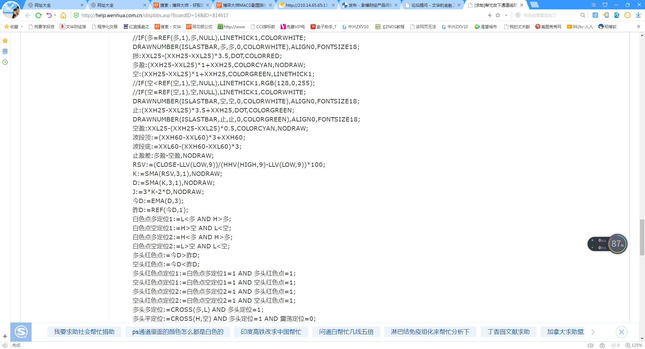This screenshot has width=645, height=349.
Task: Click the address bar to edit URL
Action: click(x=235, y=15)
